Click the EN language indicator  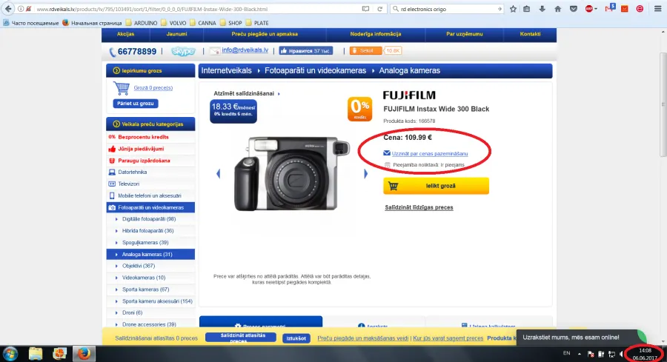[x=567, y=353]
